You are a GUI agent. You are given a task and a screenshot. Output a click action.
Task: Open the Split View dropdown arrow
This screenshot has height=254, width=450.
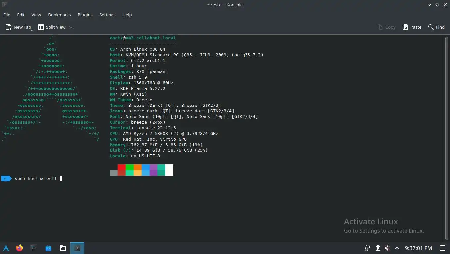point(71,27)
